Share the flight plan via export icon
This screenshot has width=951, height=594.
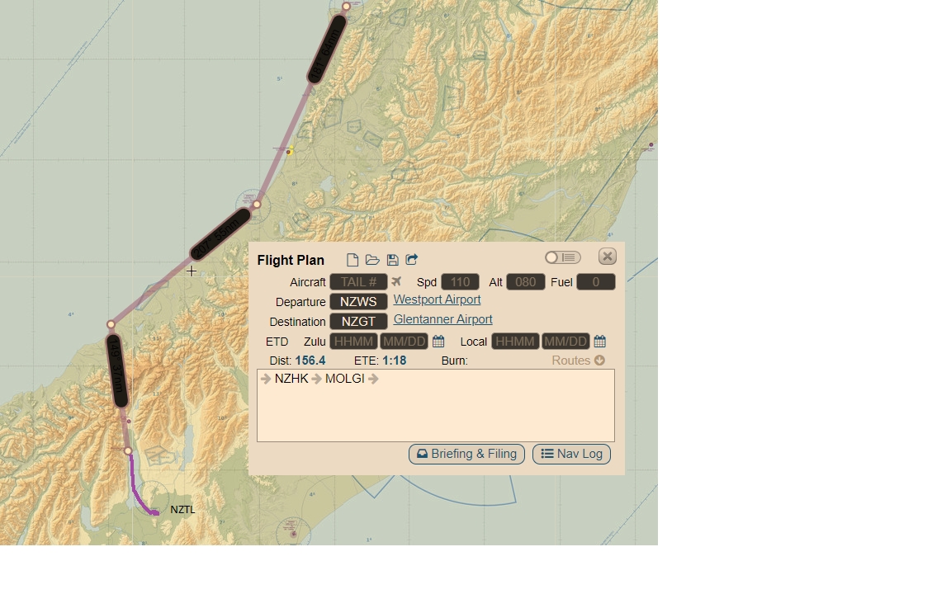pos(412,259)
